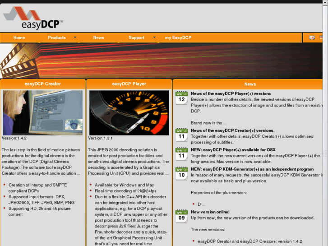Viewport: 328px width, 246px height.
Task: Open the Support menu
Action: [136, 37]
